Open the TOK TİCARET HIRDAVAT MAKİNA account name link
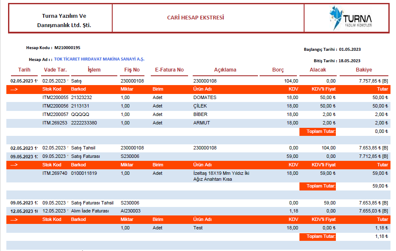The height and width of the screenshot is (251, 396). click(102, 59)
